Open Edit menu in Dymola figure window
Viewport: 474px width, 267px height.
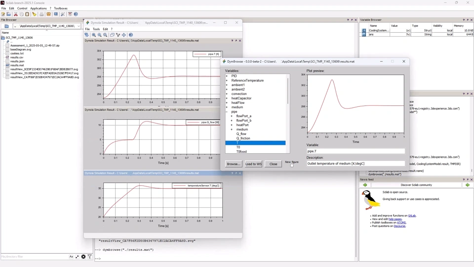[105, 29]
